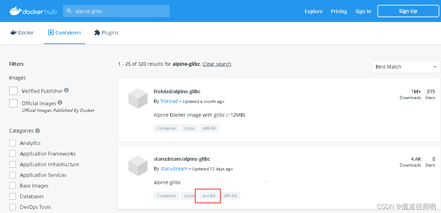Screen dimensions: 441x213
Task: Check the Official Images filter
Action: [x=13, y=103]
